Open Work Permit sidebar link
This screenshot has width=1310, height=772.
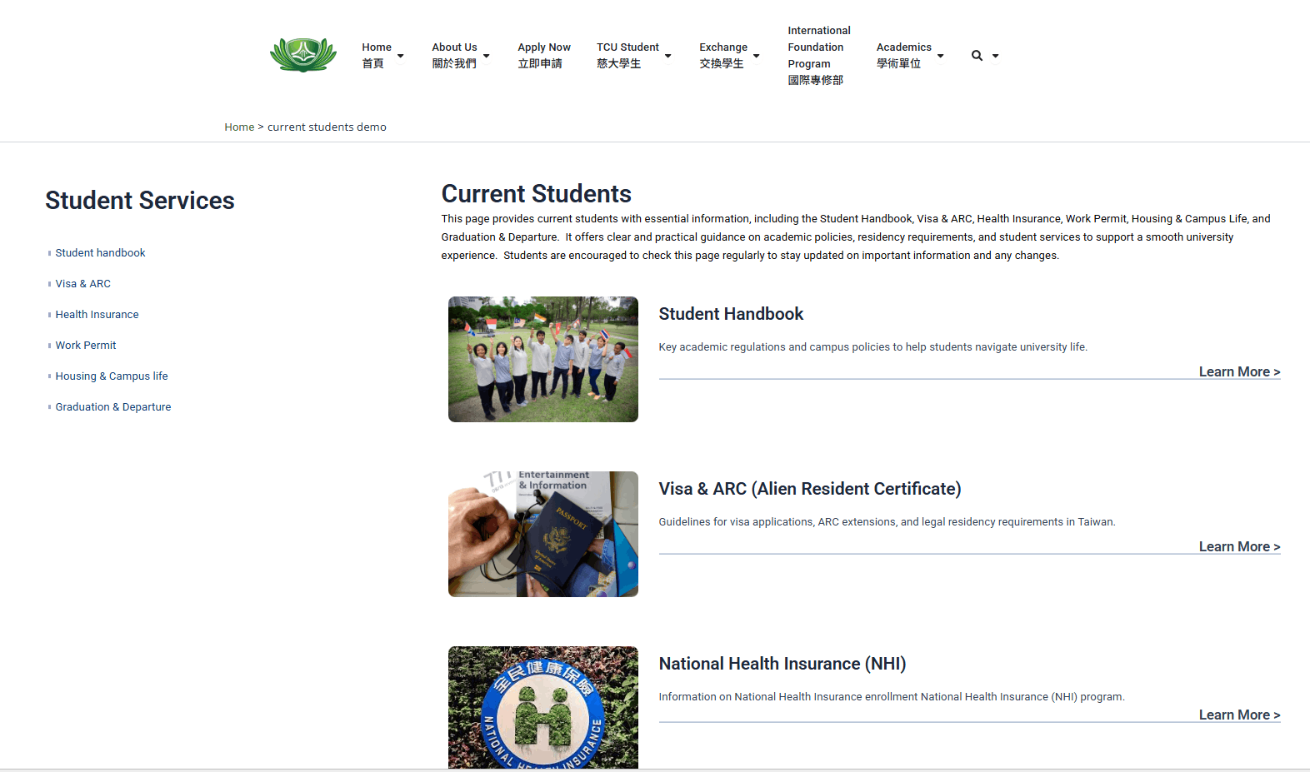(x=86, y=345)
